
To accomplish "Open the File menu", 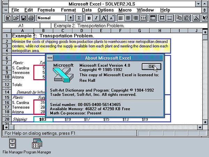I will point(15,10).
